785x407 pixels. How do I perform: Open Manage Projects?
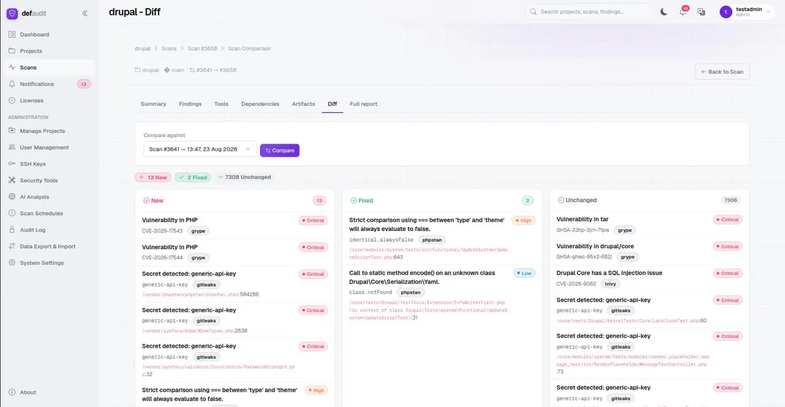pyautogui.click(x=49, y=131)
